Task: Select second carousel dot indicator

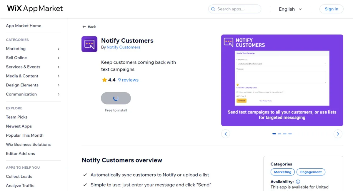Action: (279, 134)
